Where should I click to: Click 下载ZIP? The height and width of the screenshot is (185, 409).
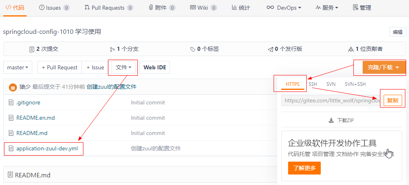click(x=342, y=120)
